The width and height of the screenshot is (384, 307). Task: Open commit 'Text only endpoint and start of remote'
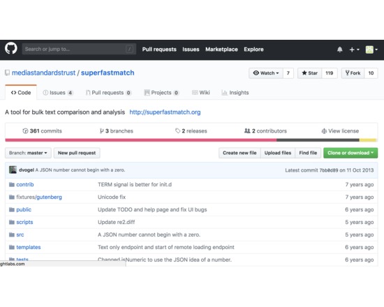coord(166,247)
